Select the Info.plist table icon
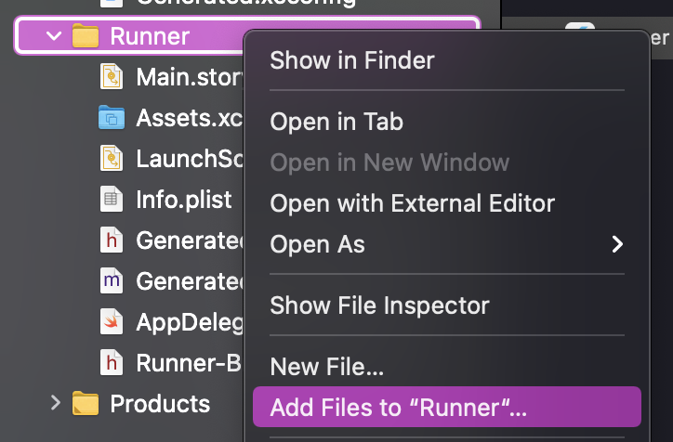 click(x=112, y=199)
